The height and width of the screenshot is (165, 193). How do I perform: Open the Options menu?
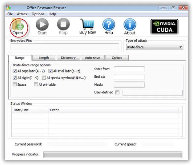(x=38, y=14)
